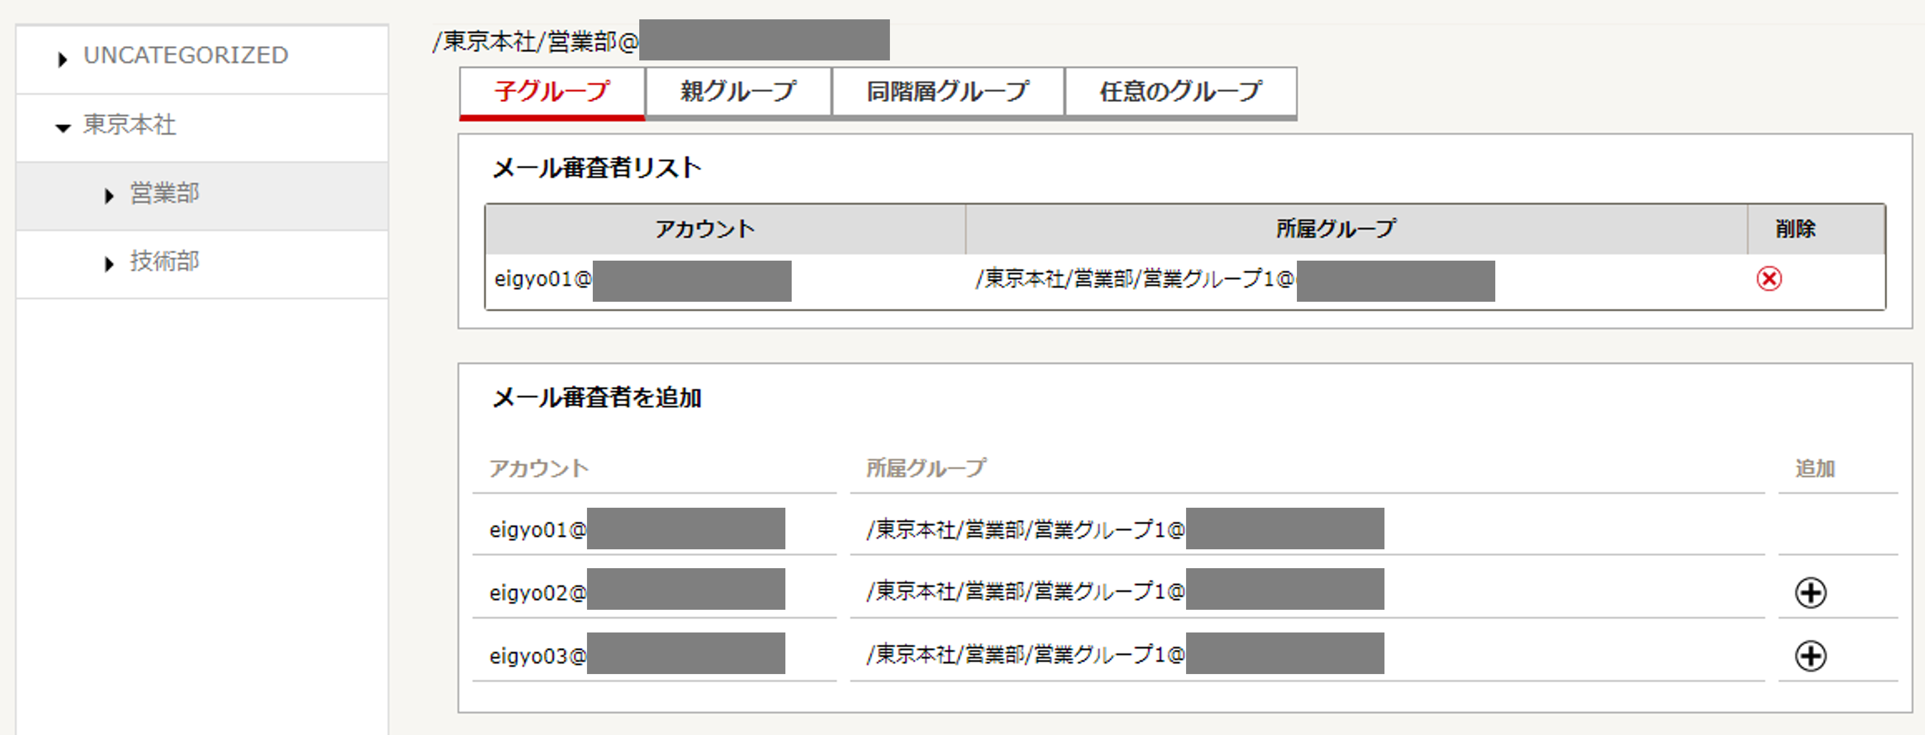1925x735 pixels.
Task: Add eigyo02 as a mail reviewer
Action: coord(1810,592)
